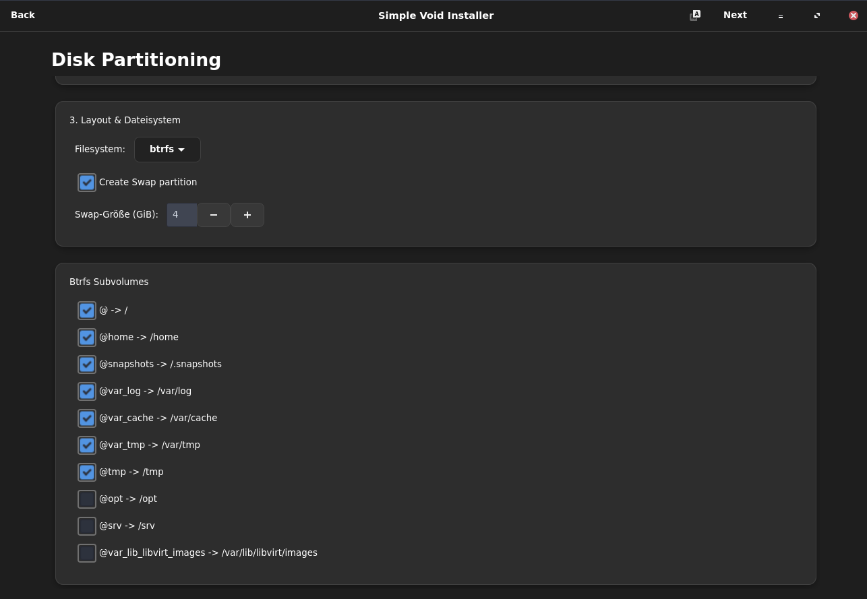
Task: Enable @var_lib_libvirt_images subvolume checkbox
Action: [87, 553]
